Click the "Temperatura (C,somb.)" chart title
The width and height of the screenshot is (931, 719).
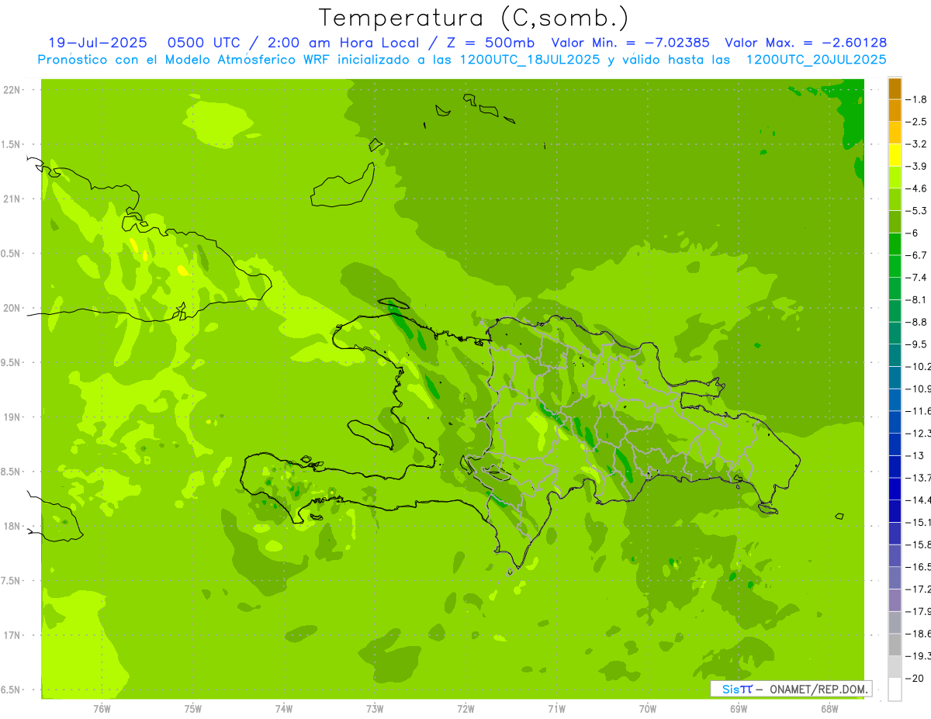(474, 19)
